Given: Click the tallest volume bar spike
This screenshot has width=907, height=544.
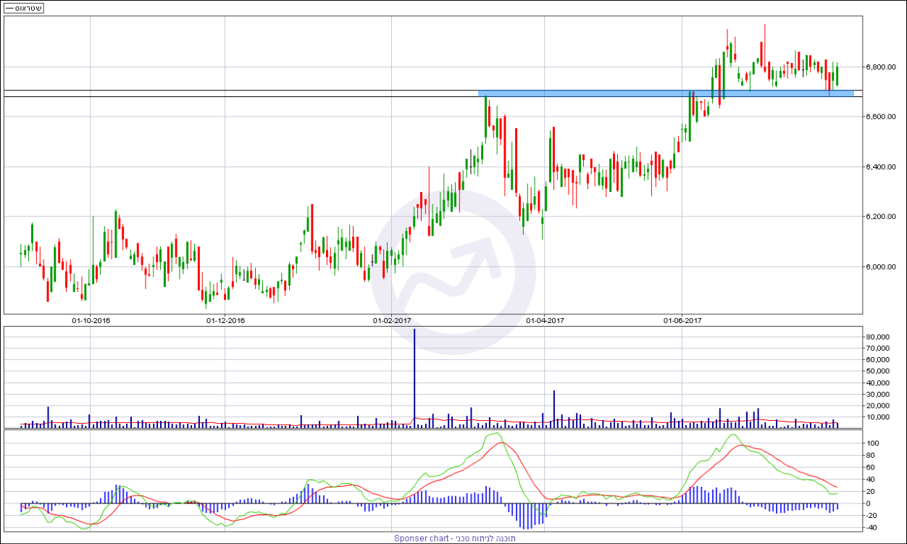Looking at the screenshot, I should (414, 377).
